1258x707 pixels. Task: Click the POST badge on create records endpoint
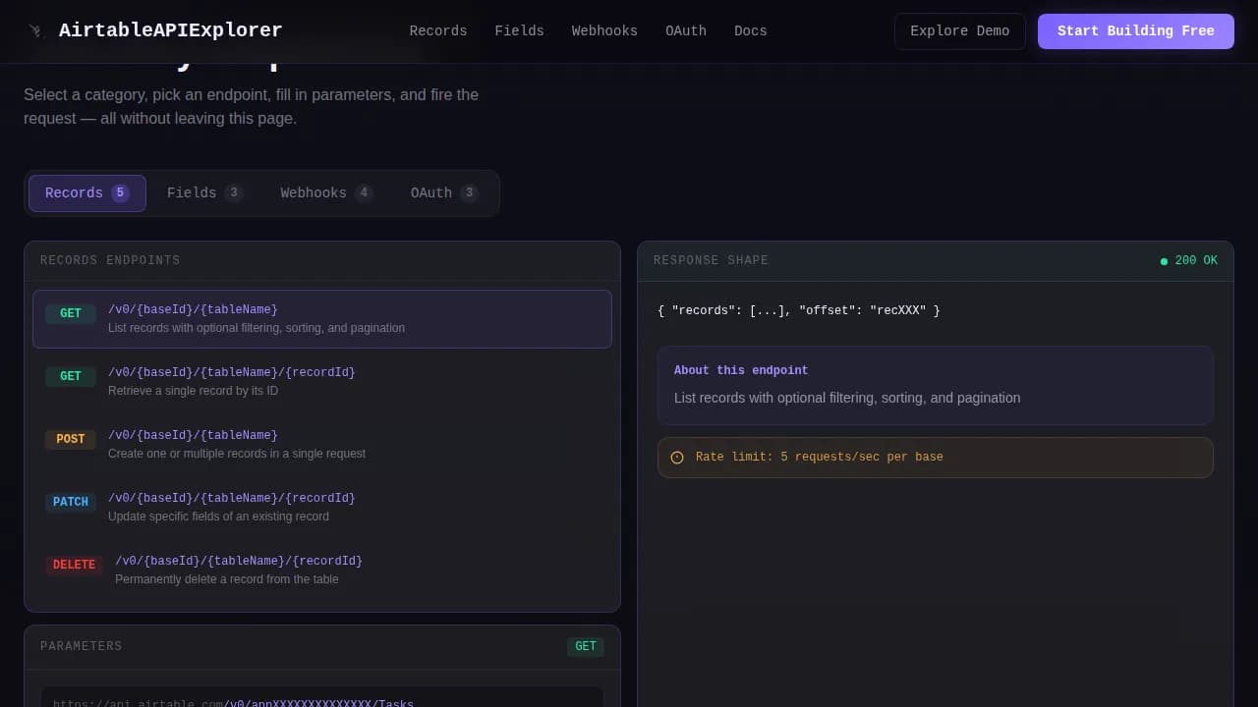point(70,439)
